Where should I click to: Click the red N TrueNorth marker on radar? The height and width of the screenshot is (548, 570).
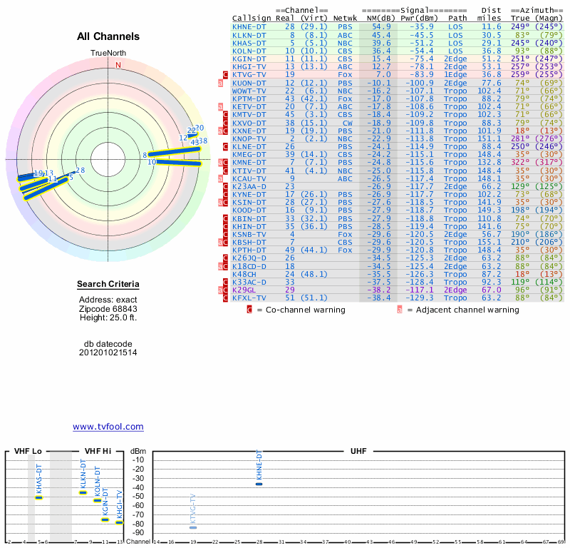point(118,65)
